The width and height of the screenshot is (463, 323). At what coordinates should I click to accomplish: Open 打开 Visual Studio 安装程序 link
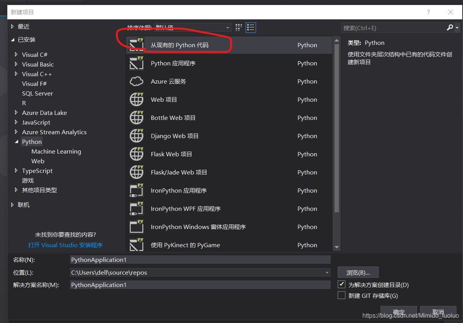point(65,245)
